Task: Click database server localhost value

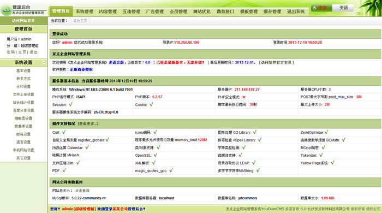Action: coord(166,198)
